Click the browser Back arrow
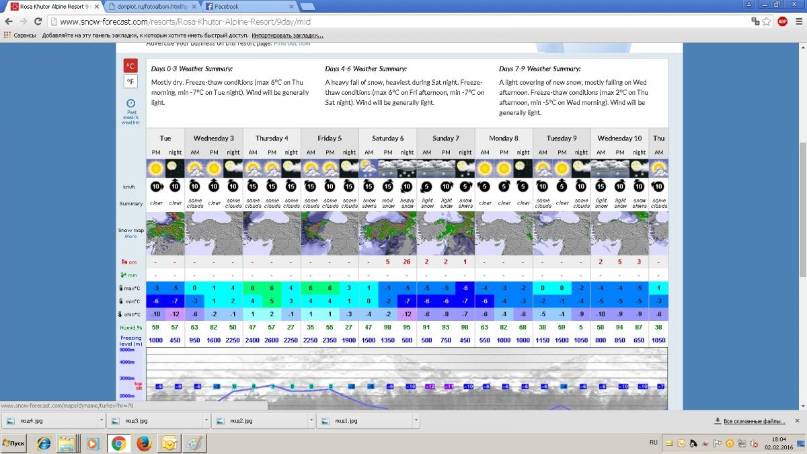This screenshot has height=454, width=807. pyautogui.click(x=8, y=22)
